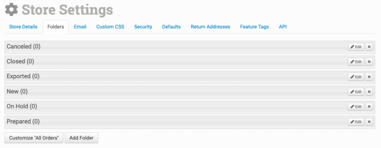Remove the On Hold folder

[369, 107]
